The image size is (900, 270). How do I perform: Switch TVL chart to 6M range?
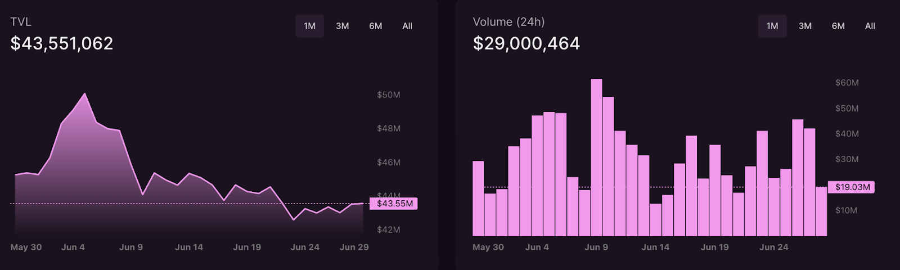[x=375, y=26]
